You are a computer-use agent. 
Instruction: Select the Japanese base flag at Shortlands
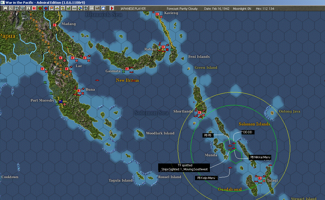[200, 113]
